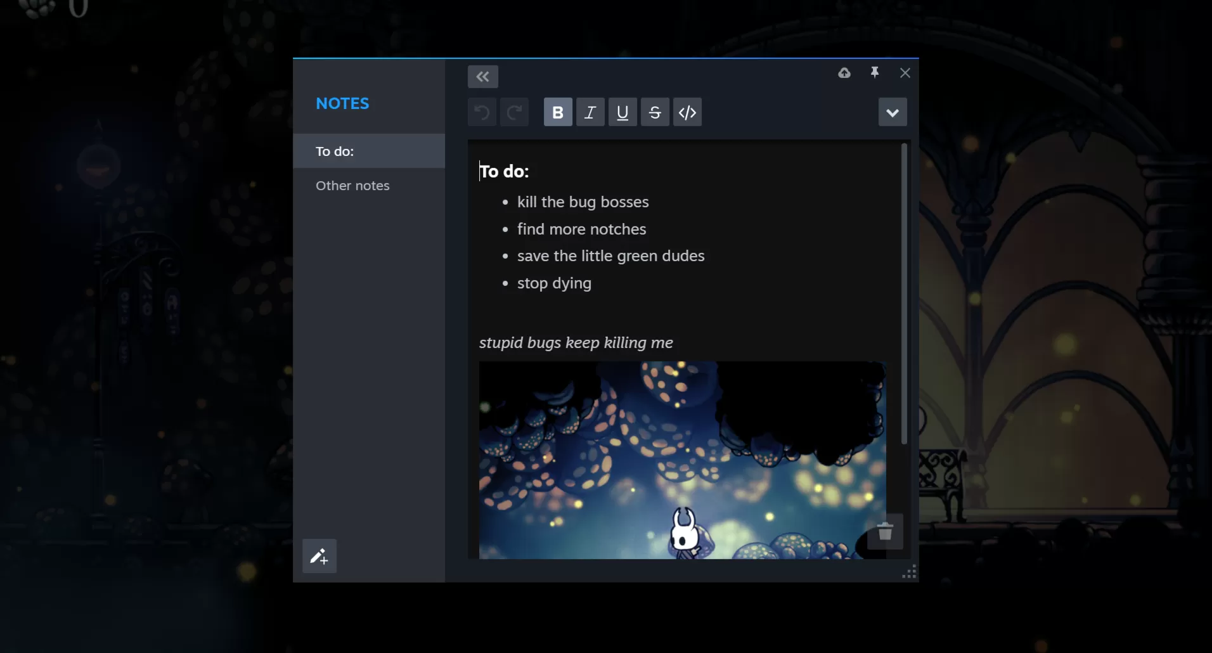Undo the last edit

[481, 112]
